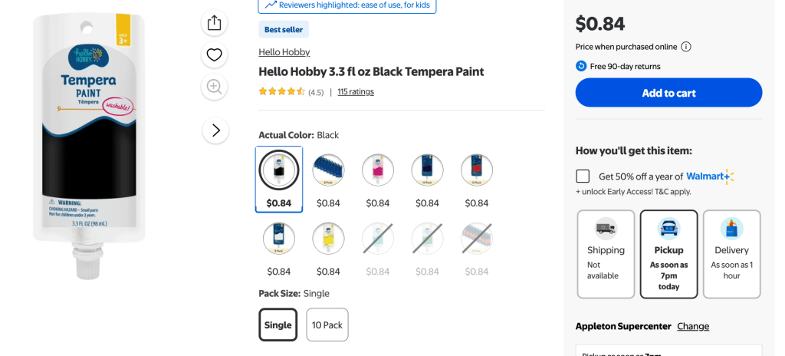Click the zoom magnifier icon
The image size is (785, 356).
click(x=215, y=87)
